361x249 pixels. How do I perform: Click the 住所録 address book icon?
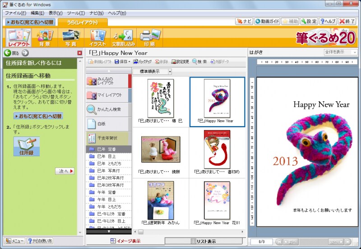(26, 147)
